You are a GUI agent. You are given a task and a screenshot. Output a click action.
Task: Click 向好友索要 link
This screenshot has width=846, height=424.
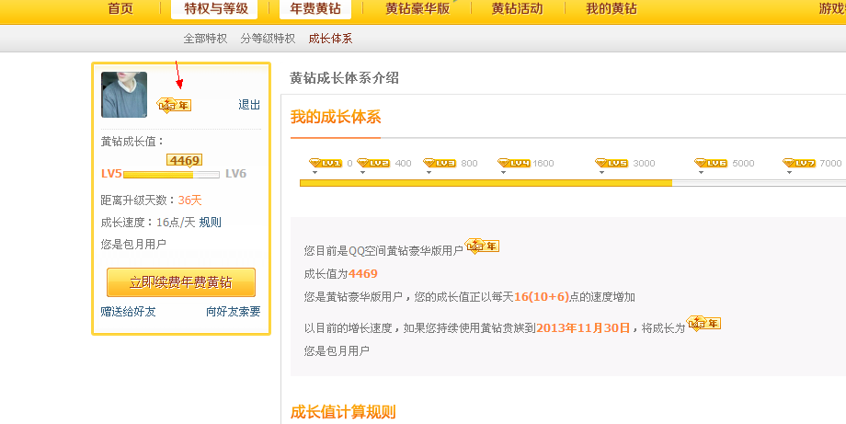click(233, 311)
